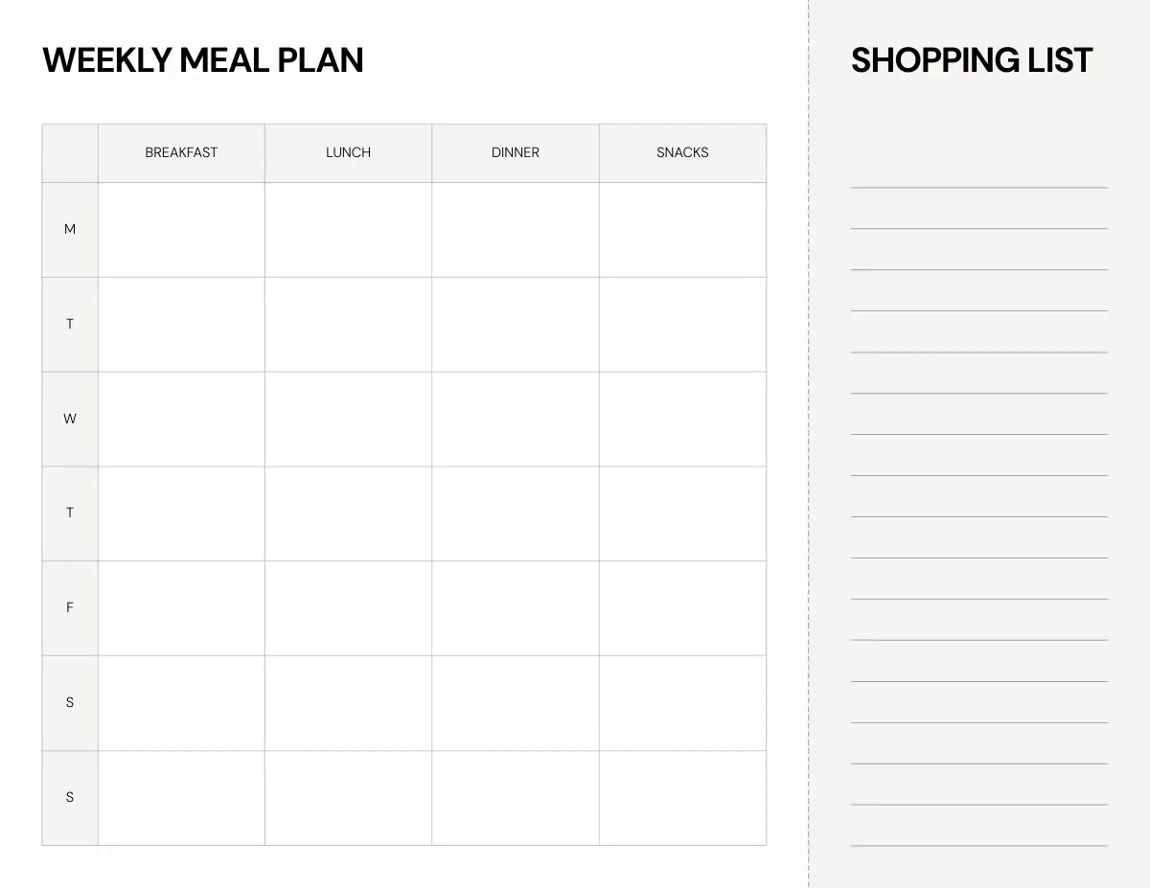
Task: Click the Weekly Meal Plan title
Action: point(203,60)
